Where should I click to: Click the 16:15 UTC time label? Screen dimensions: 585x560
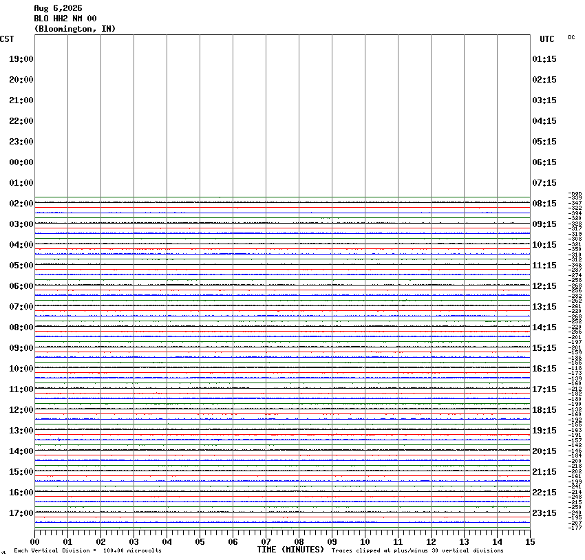click(544, 369)
